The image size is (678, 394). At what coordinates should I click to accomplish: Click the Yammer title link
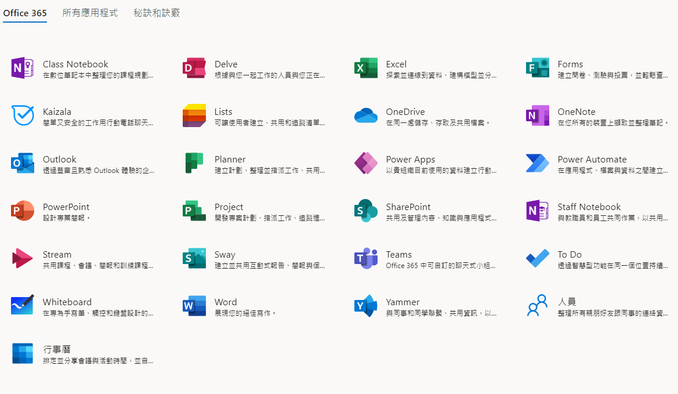(x=403, y=302)
